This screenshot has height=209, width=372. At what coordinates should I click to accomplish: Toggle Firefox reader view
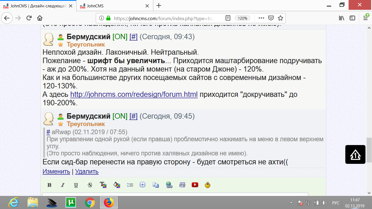point(228,18)
